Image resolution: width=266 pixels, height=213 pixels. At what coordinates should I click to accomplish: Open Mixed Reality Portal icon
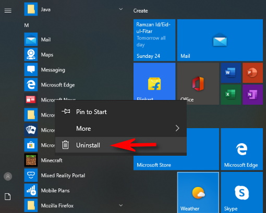click(31, 175)
